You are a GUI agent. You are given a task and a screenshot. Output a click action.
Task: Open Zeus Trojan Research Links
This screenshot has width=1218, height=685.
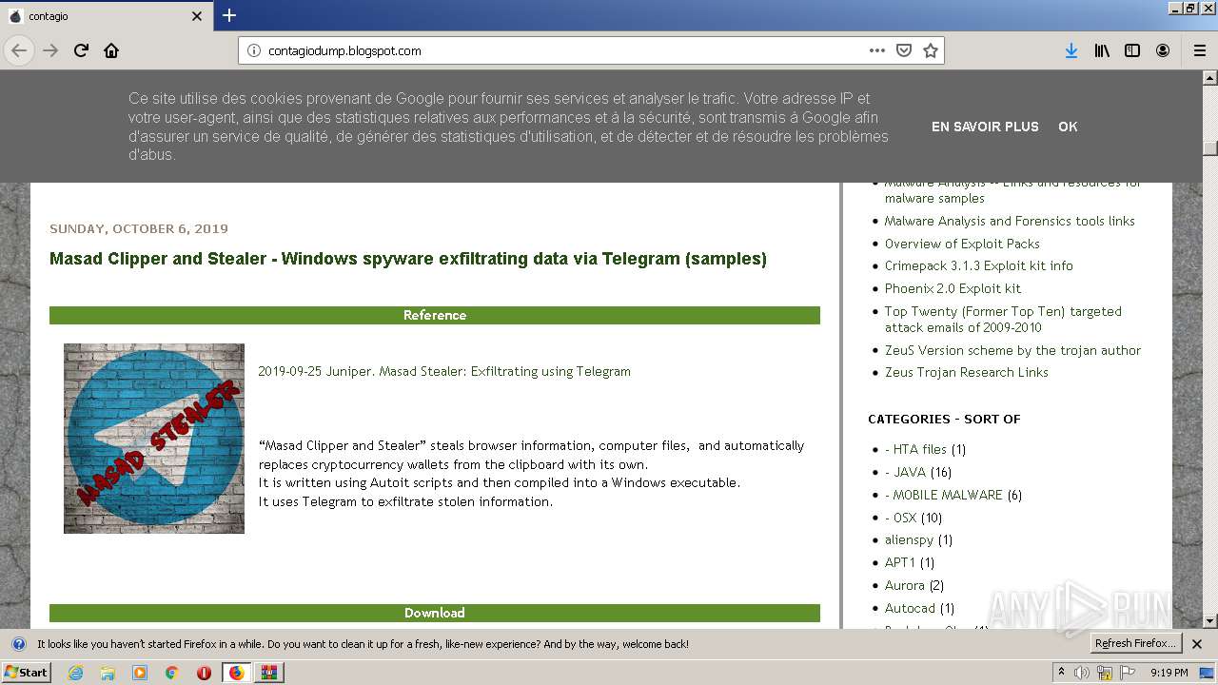(x=966, y=372)
